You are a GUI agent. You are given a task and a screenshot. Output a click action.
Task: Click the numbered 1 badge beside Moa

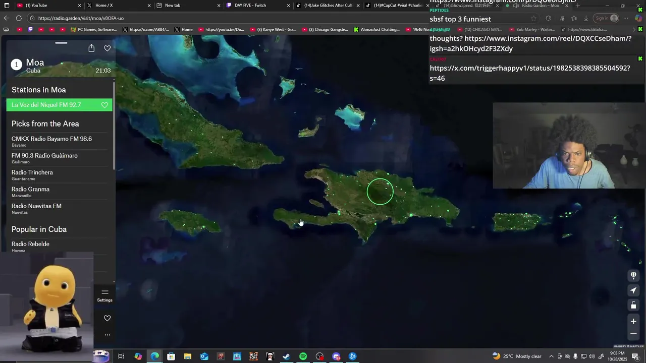(17, 65)
